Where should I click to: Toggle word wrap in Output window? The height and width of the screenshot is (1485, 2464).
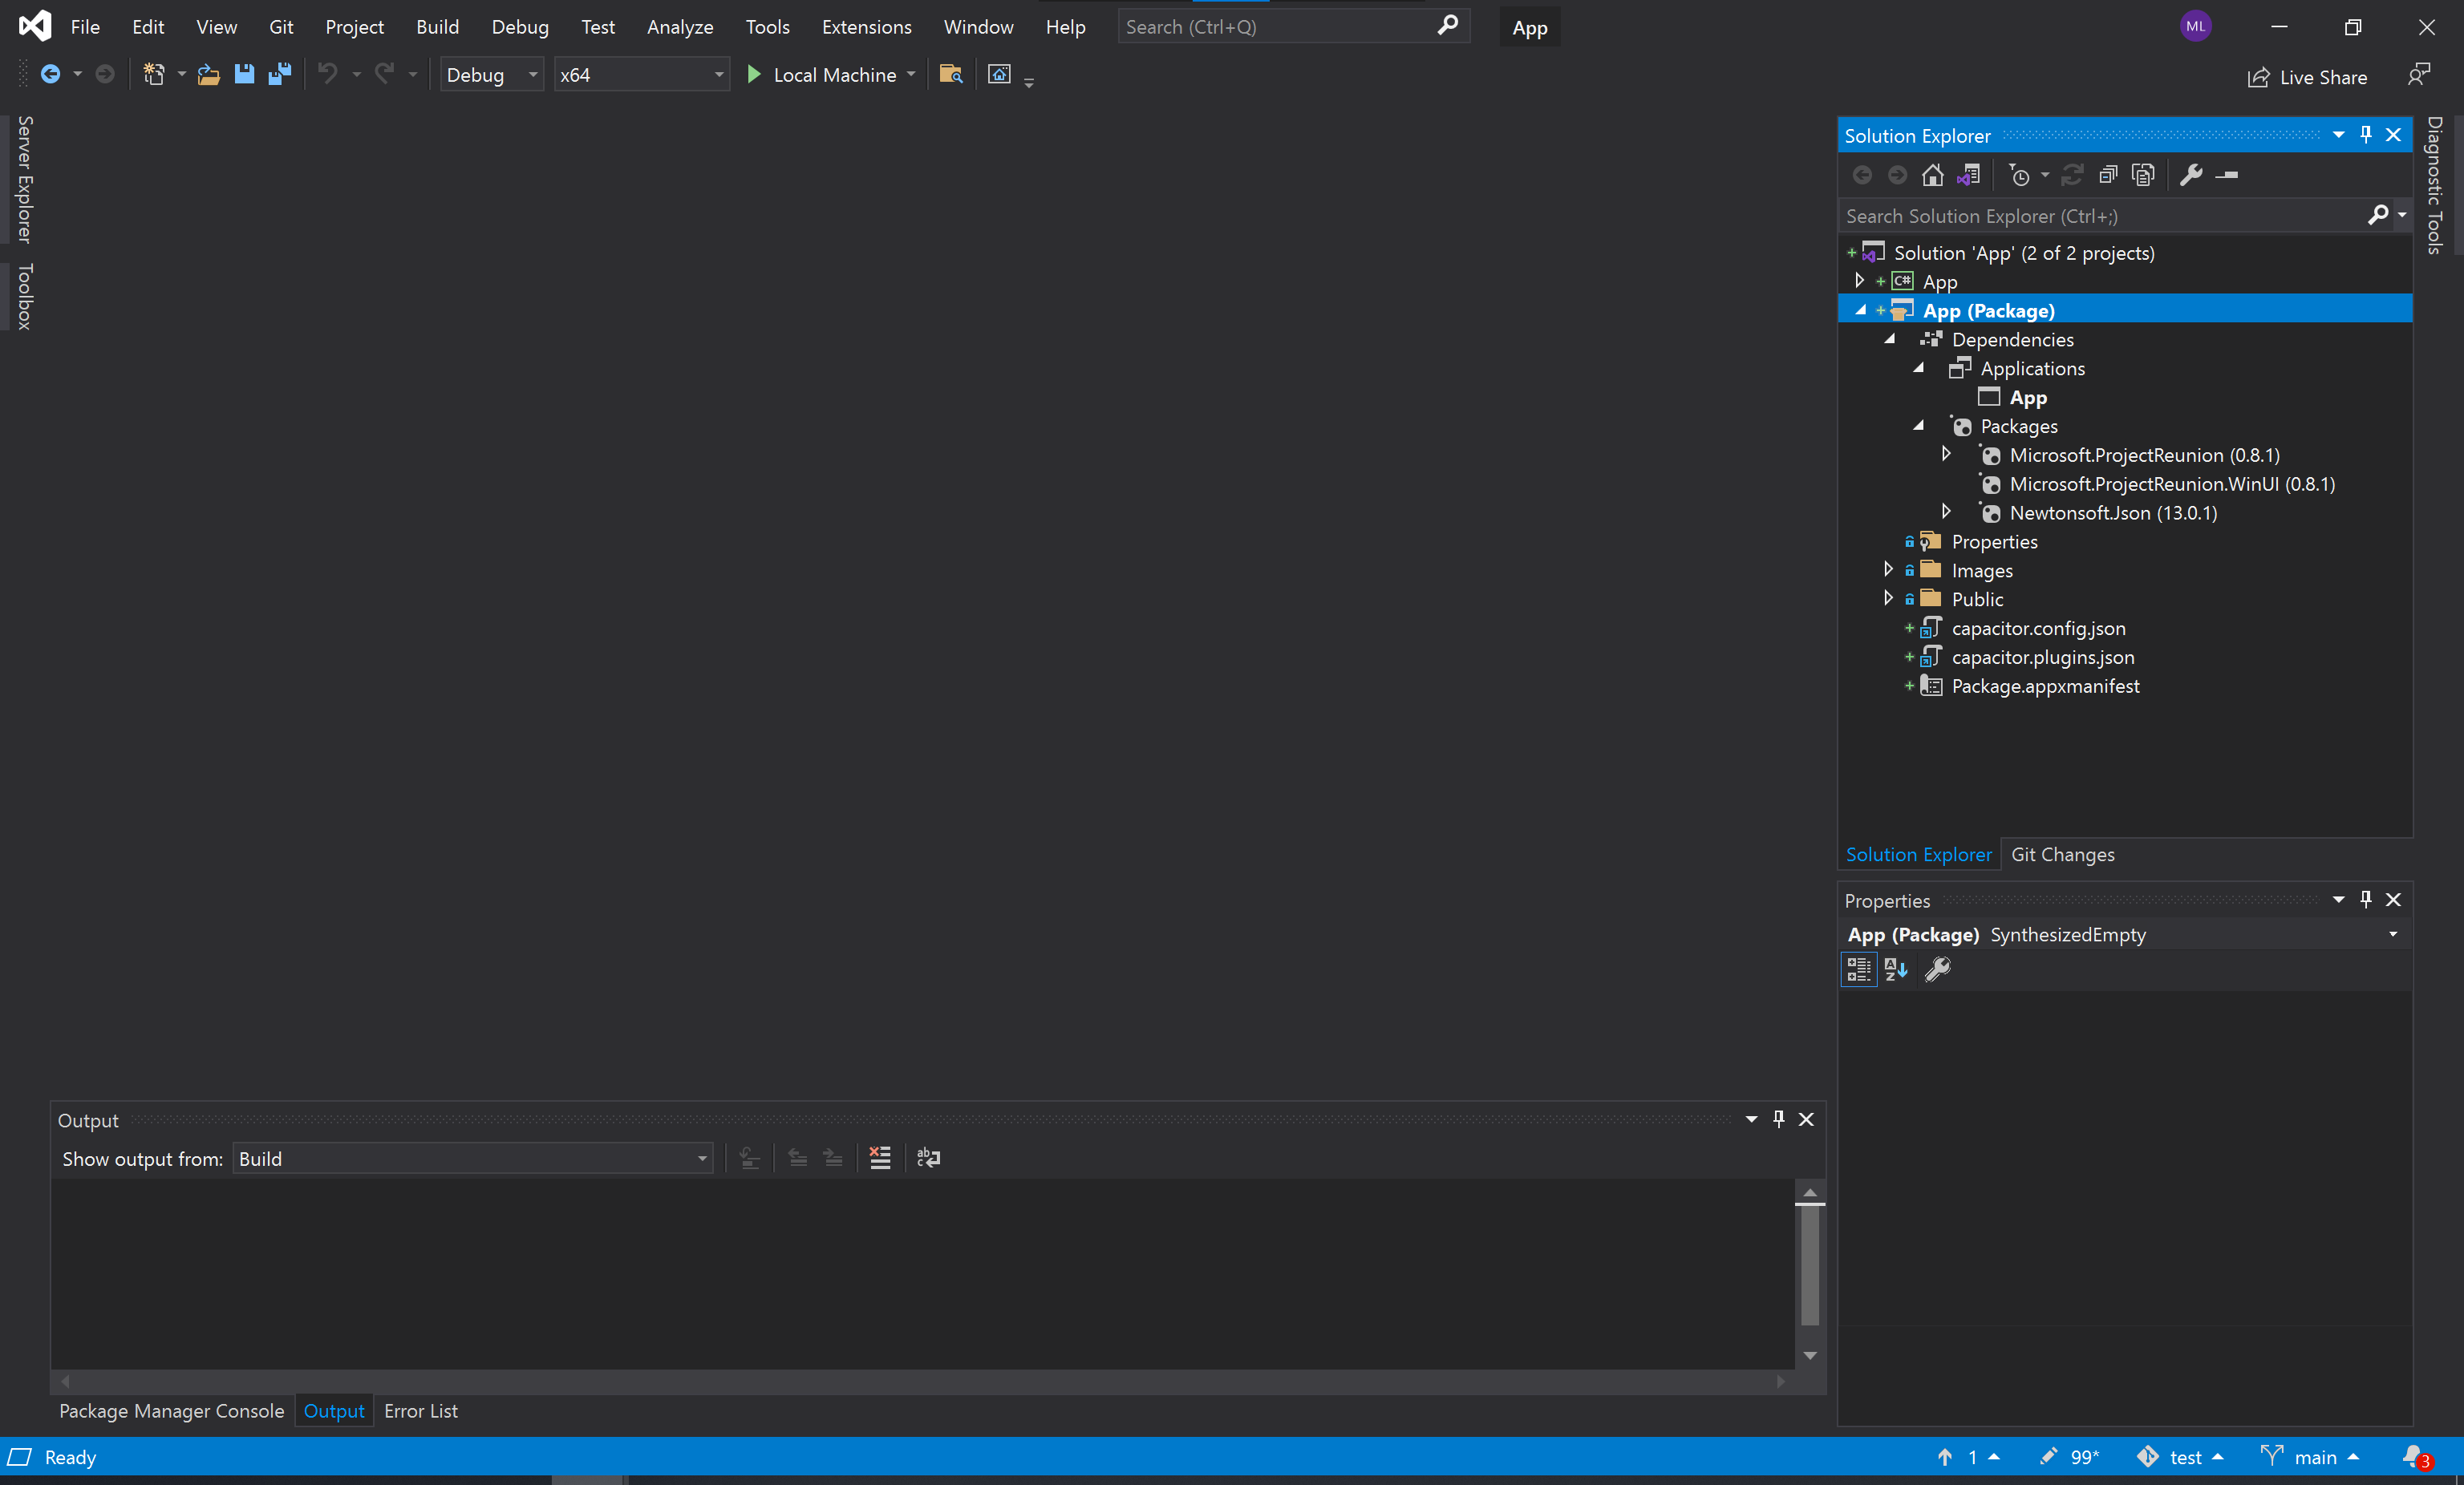(929, 1158)
